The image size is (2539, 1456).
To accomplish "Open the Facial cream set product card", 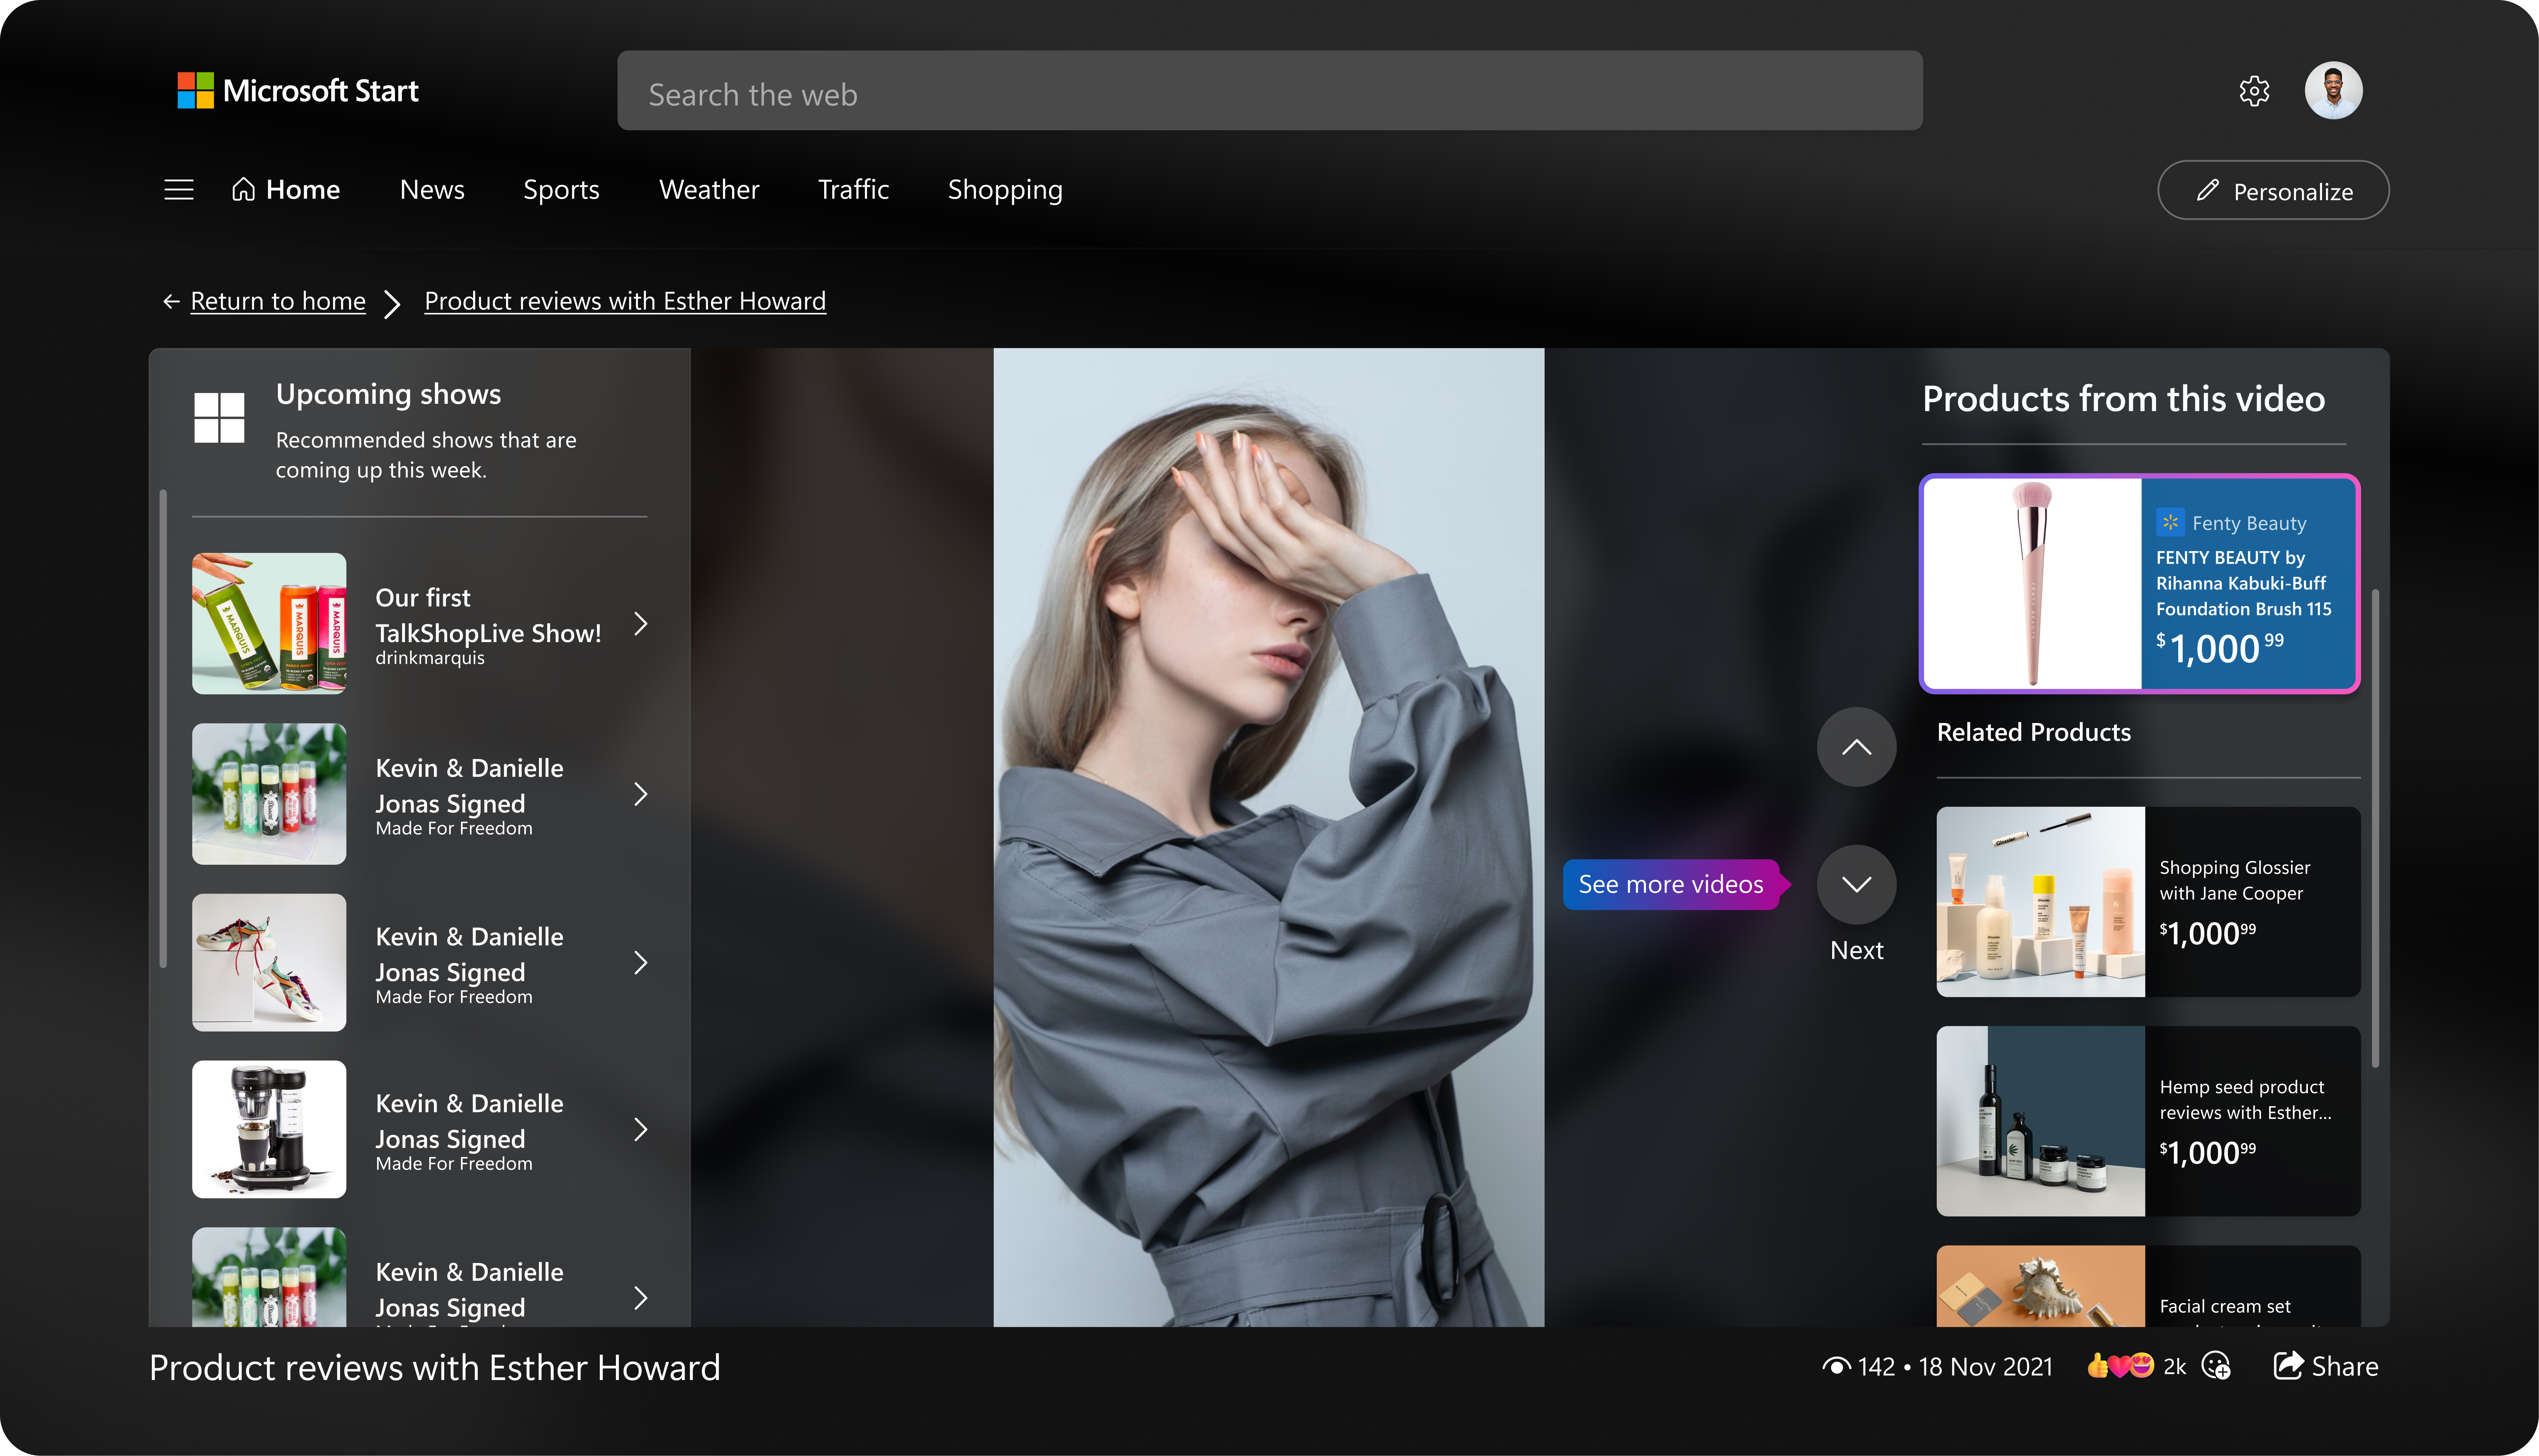I will tap(2148, 1286).
